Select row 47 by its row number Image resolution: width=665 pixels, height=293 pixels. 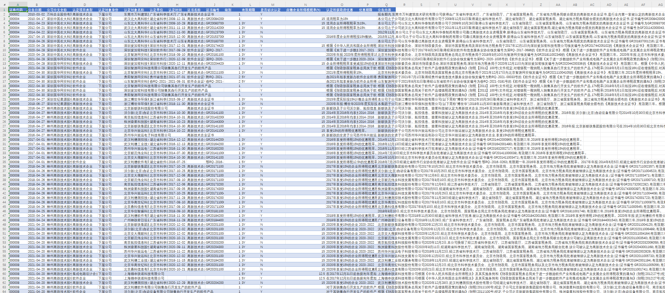pos(4,216)
